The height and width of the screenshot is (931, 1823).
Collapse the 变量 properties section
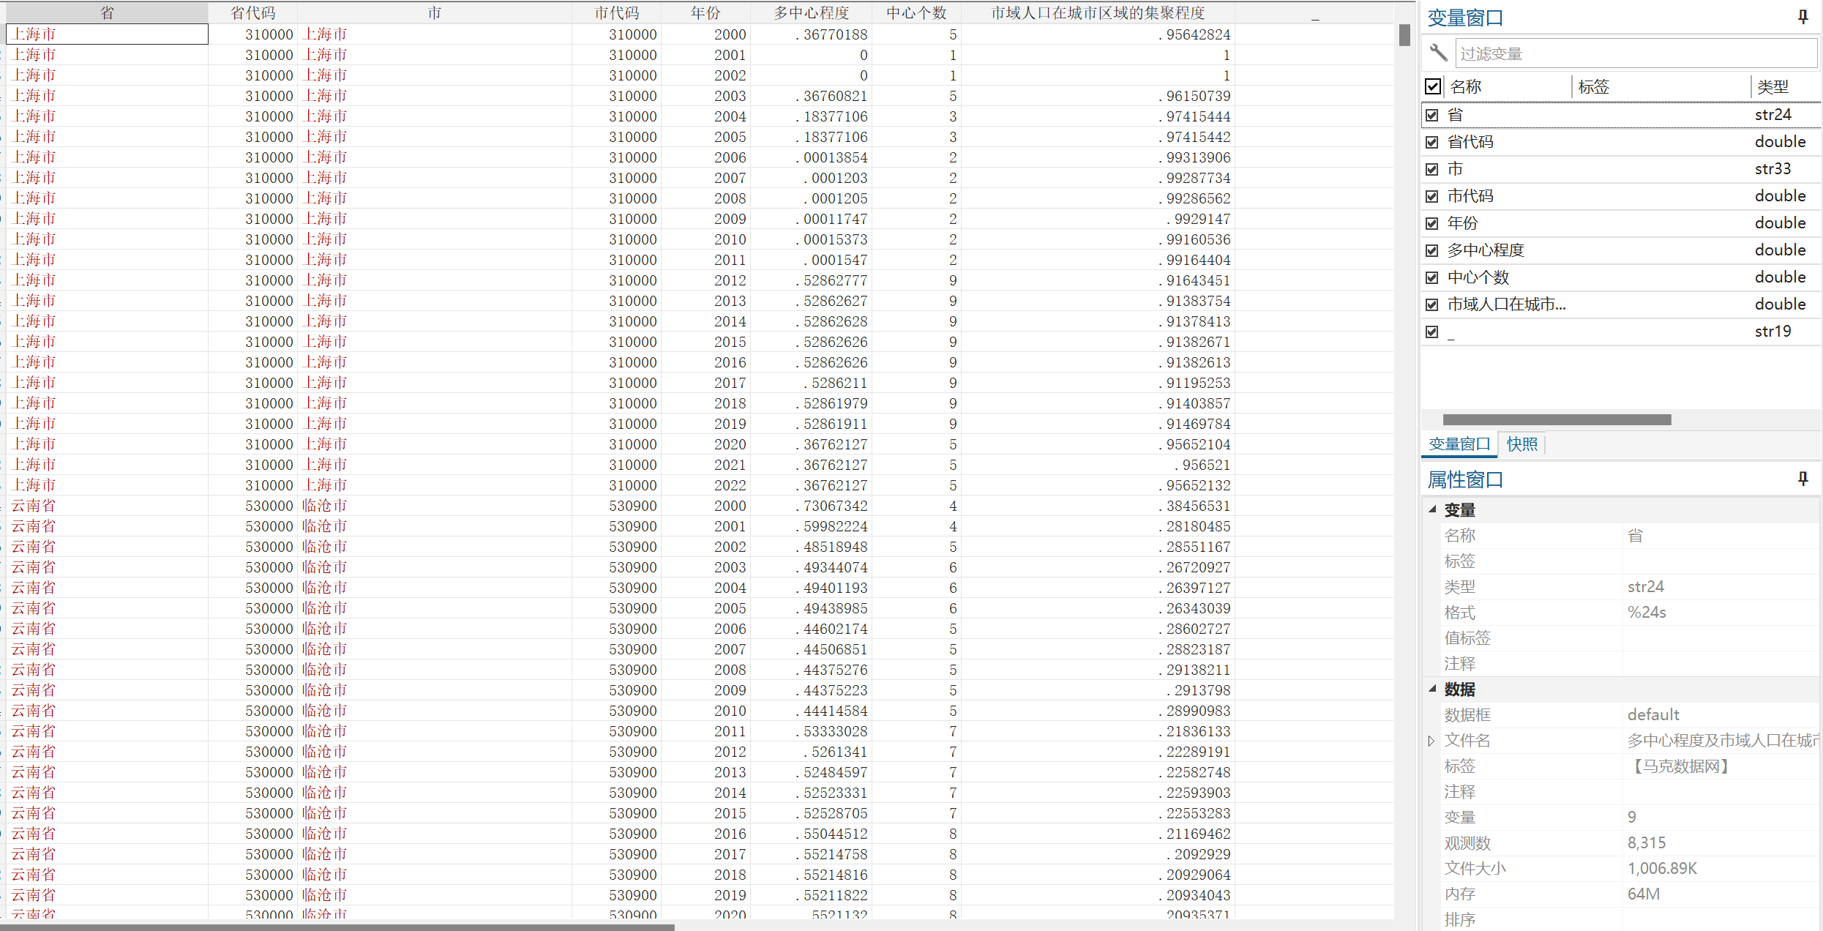click(x=1432, y=509)
